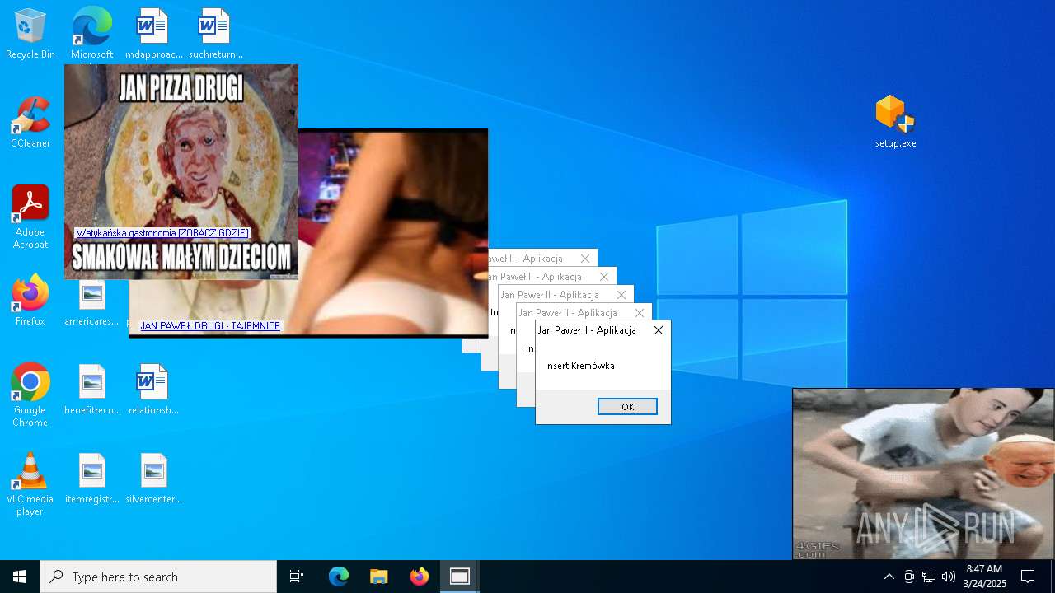1055x593 pixels.
Task: Open network status tray icon
Action: point(929,577)
